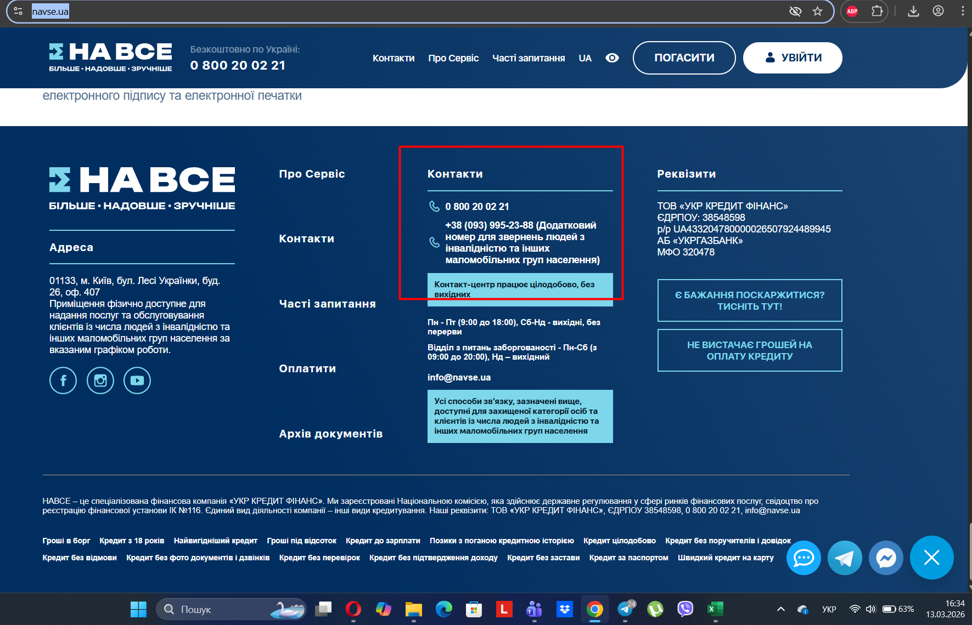Open the Instagram social icon in footer
972x625 pixels.
100,380
